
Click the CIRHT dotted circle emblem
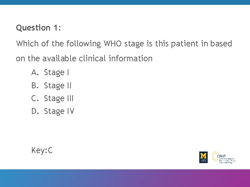pos(215,156)
